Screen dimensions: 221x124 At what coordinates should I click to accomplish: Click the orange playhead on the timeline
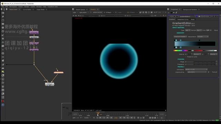(98, 113)
